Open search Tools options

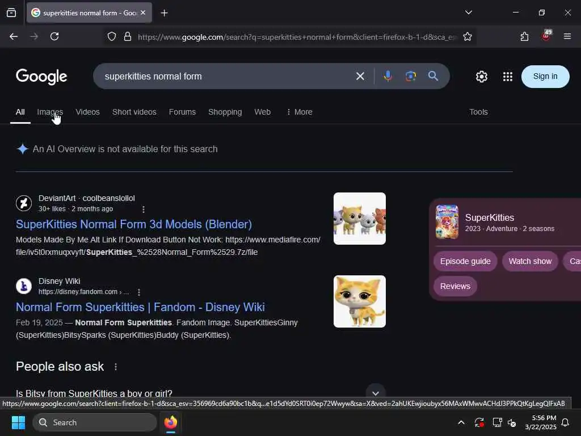pos(479,112)
